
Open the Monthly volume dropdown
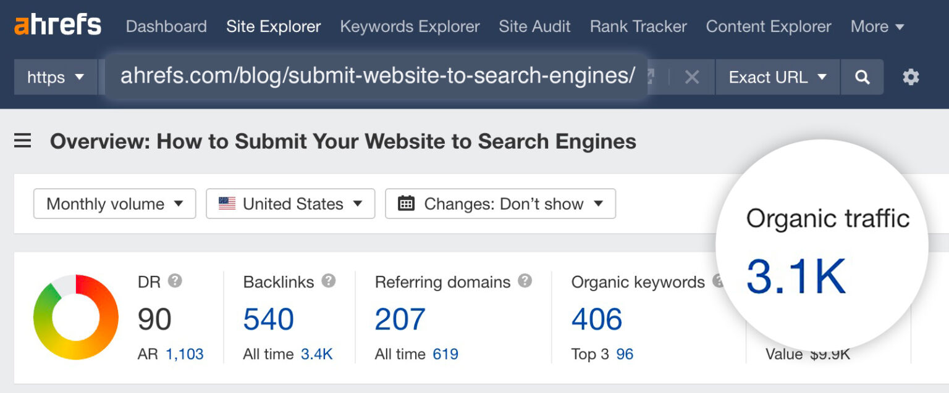pyautogui.click(x=114, y=204)
